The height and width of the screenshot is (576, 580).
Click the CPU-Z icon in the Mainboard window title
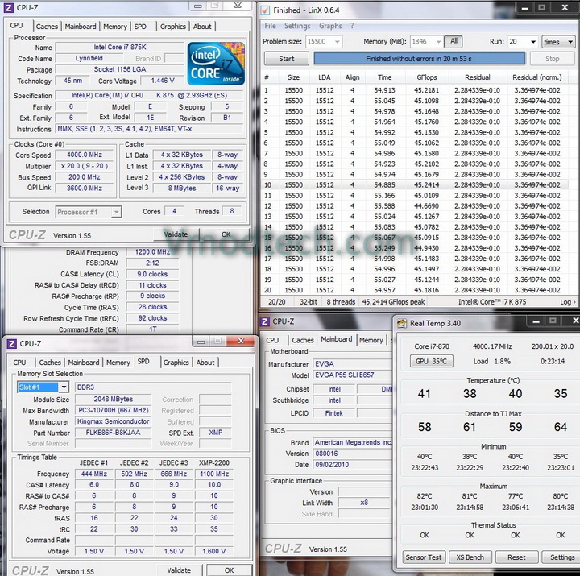pos(264,321)
